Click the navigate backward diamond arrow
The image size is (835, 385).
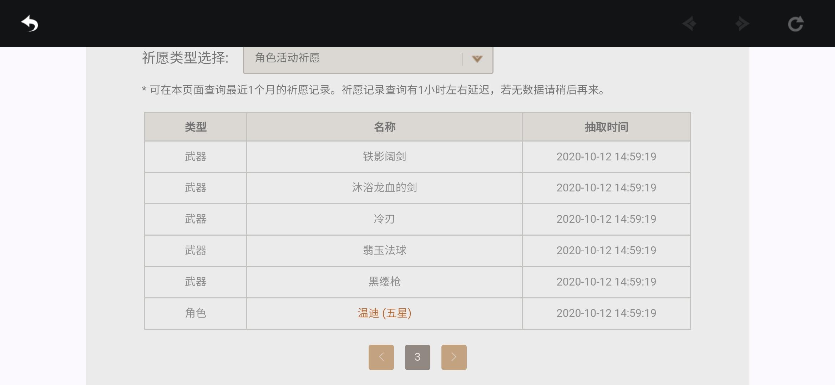click(x=689, y=24)
